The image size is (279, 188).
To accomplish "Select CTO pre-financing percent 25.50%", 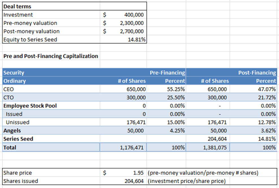I will (x=166, y=97).
